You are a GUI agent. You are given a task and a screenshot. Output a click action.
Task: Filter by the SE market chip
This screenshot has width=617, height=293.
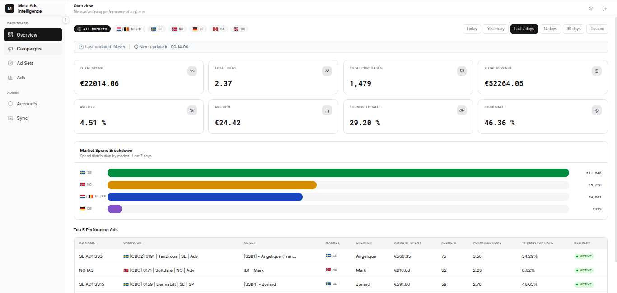(157, 29)
